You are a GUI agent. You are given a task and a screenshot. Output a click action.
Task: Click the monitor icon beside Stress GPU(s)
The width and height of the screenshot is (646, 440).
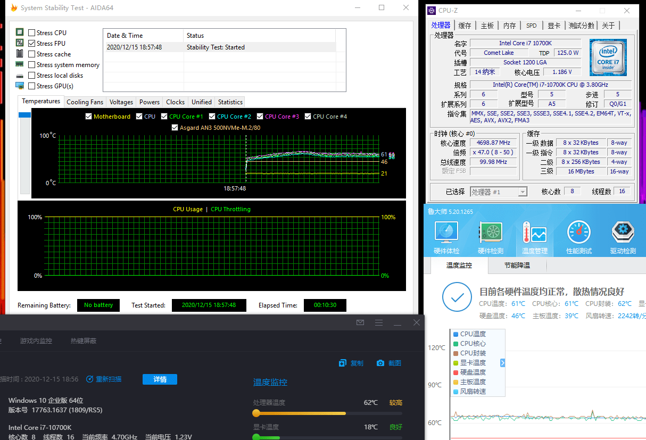pyautogui.click(x=20, y=86)
